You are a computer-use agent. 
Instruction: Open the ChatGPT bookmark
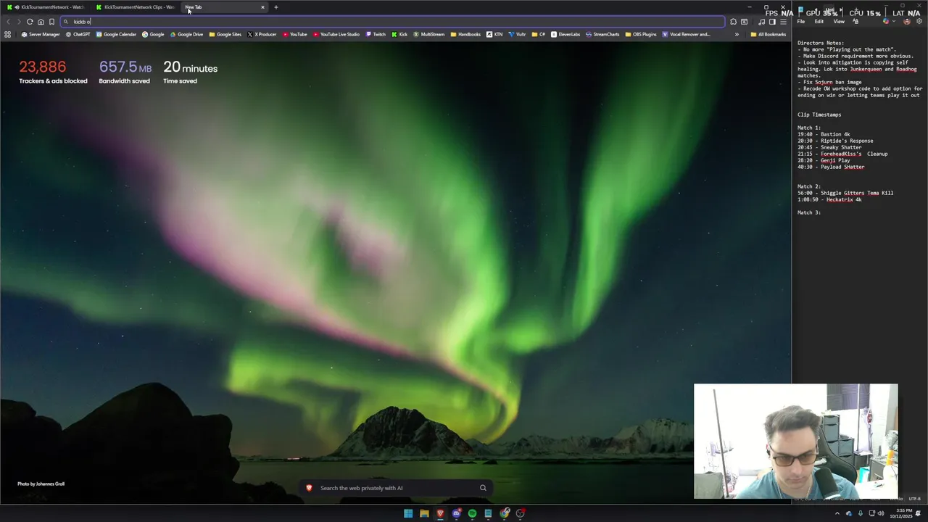point(78,34)
